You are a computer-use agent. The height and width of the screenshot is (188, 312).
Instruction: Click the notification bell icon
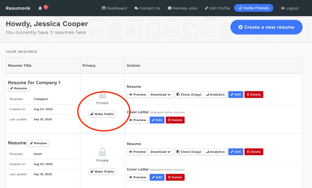[x=40, y=8]
